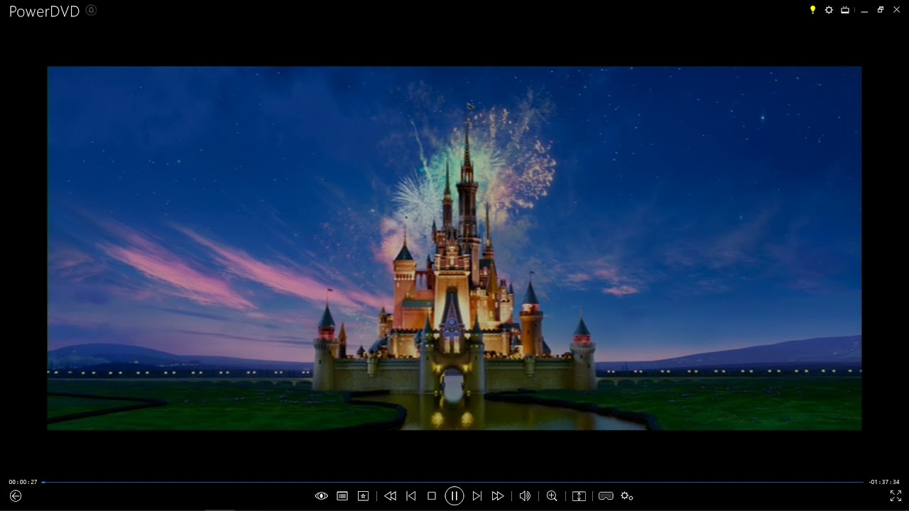This screenshot has width=909, height=511.
Task: Minimize the PowerDVD window
Action: click(x=864, y=11)
